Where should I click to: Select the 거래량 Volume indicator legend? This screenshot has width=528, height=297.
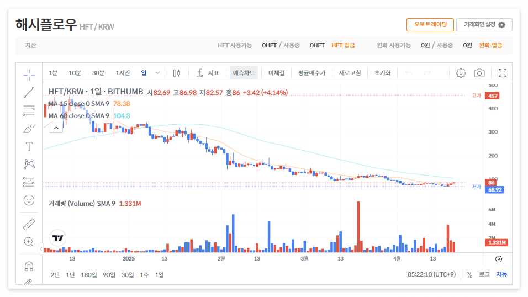click(82, 204)
